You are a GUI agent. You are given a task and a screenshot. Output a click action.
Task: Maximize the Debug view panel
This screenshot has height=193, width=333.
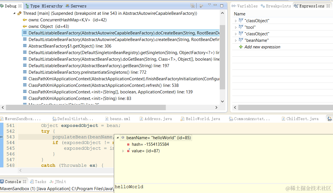tap(222, 6)
